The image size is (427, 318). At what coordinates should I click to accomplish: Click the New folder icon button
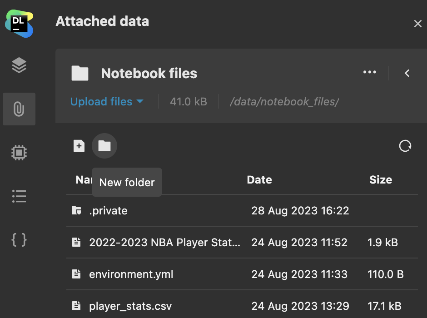tap(104, 146)
